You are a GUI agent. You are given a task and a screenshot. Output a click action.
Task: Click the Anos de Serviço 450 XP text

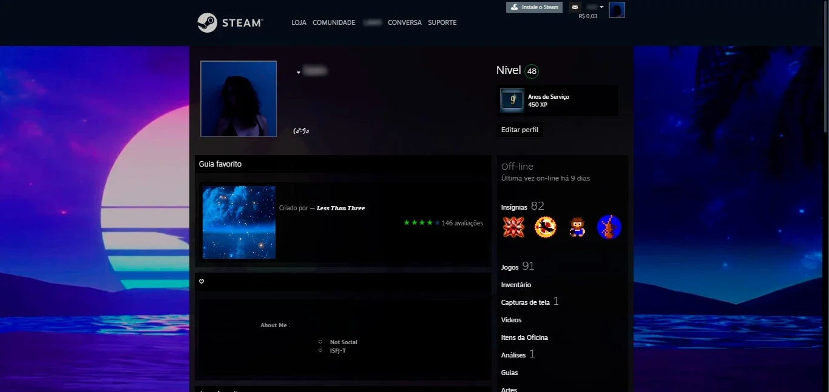click(548, 101)
